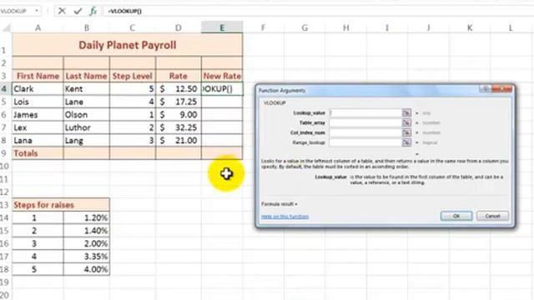534x300 pixels.
Task: Select the rate cell showing 32.25
Action: click(x=179, y=127)
